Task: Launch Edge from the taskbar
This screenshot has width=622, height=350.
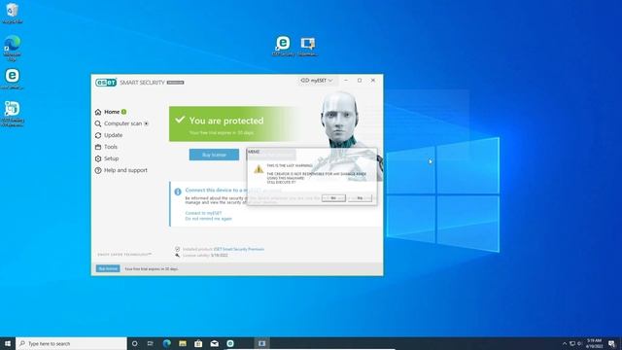Action: pos(166,343)
